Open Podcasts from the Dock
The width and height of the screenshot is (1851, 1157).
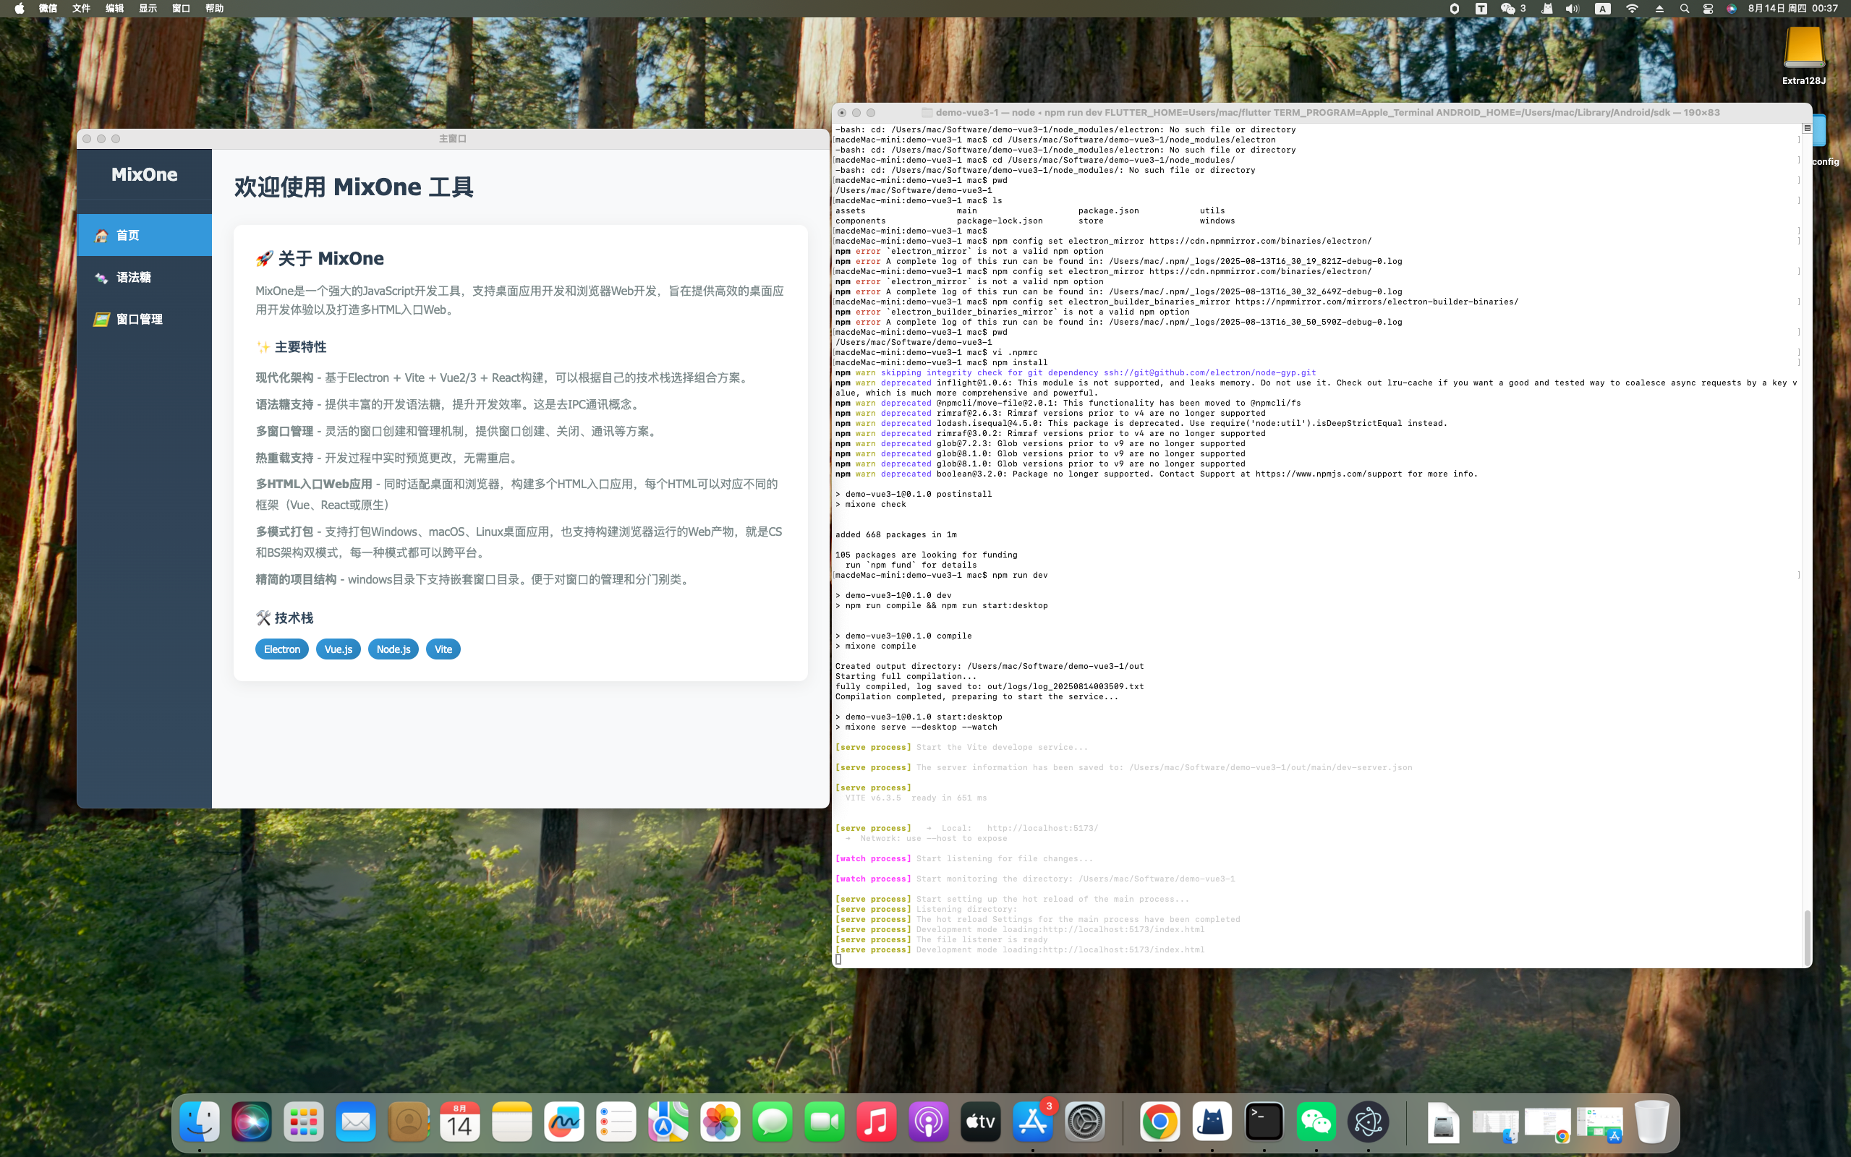928,1122
